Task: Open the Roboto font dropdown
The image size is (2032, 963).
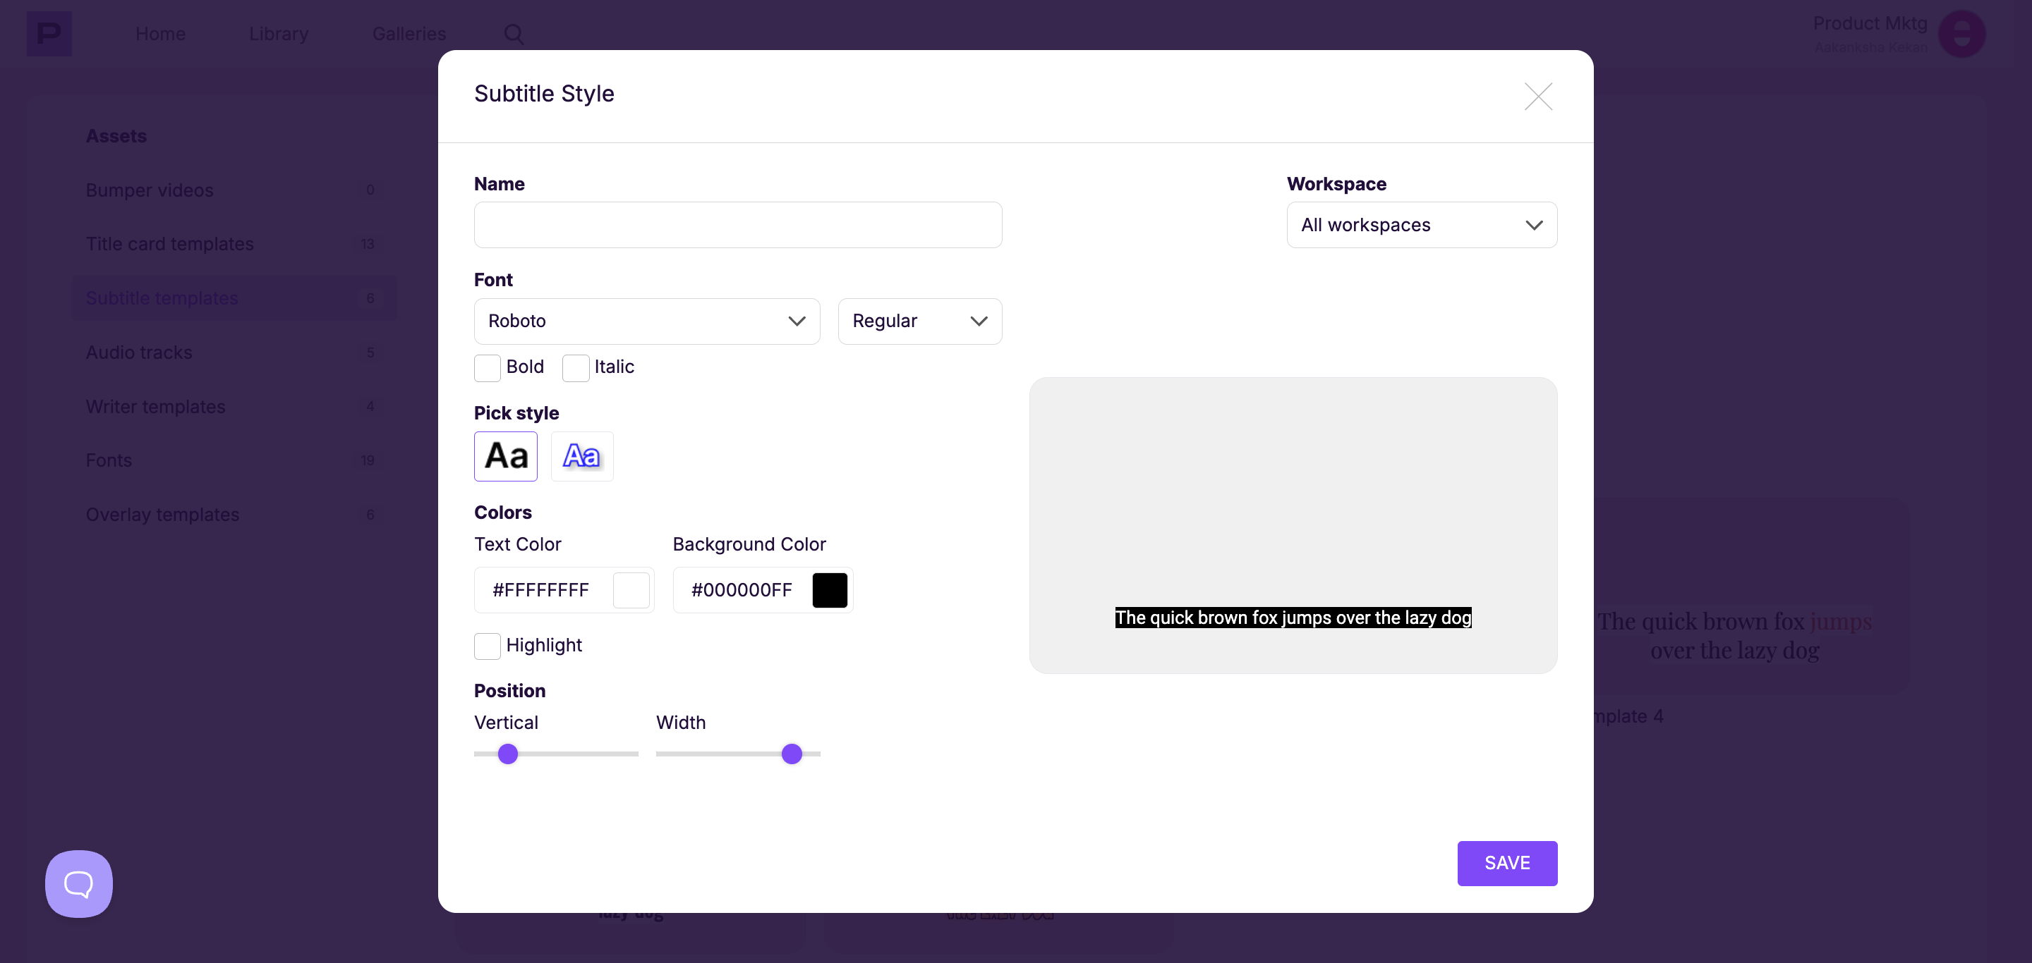Action: pyautogui.click(x=647, y=321)
